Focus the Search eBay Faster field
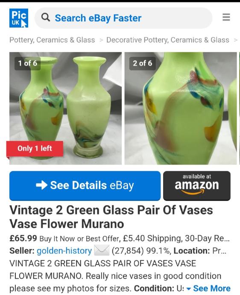The height and width of the screenshot is (295, 240). [123, 18]
